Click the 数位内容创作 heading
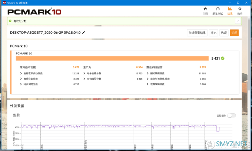Viewport: 252px width, 151px height. 154,67
